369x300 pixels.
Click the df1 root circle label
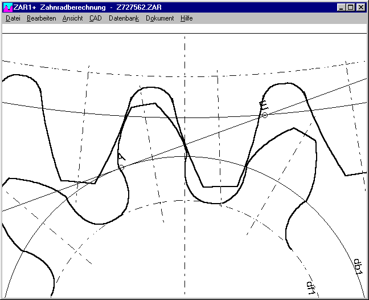click(310, 286)
